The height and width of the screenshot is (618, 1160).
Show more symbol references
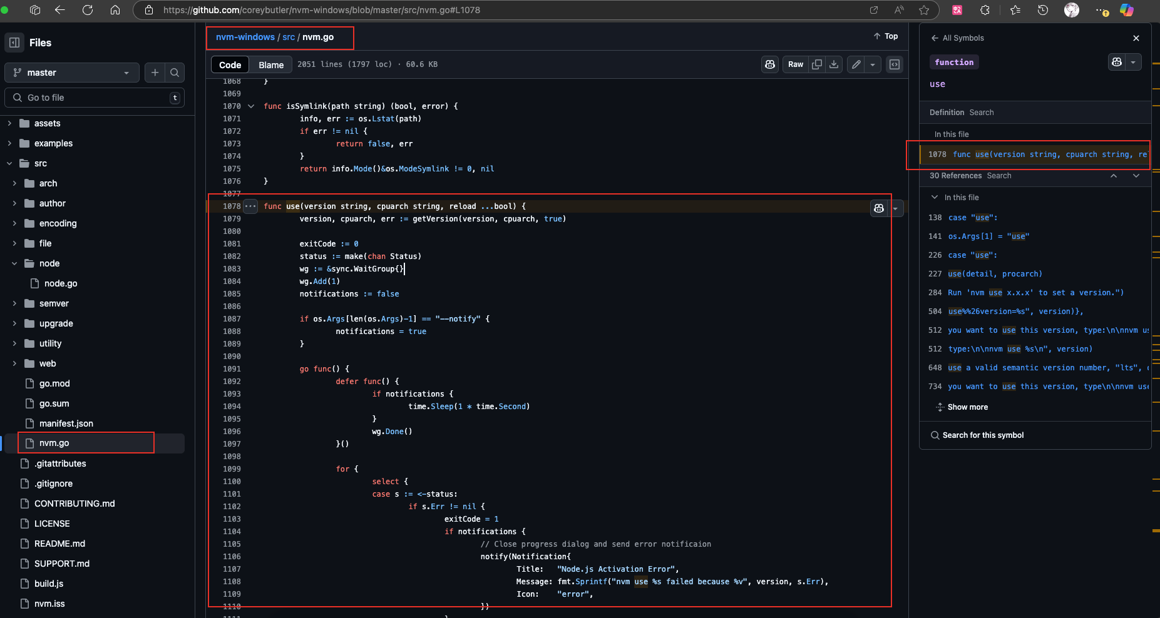tap(968, 407)
